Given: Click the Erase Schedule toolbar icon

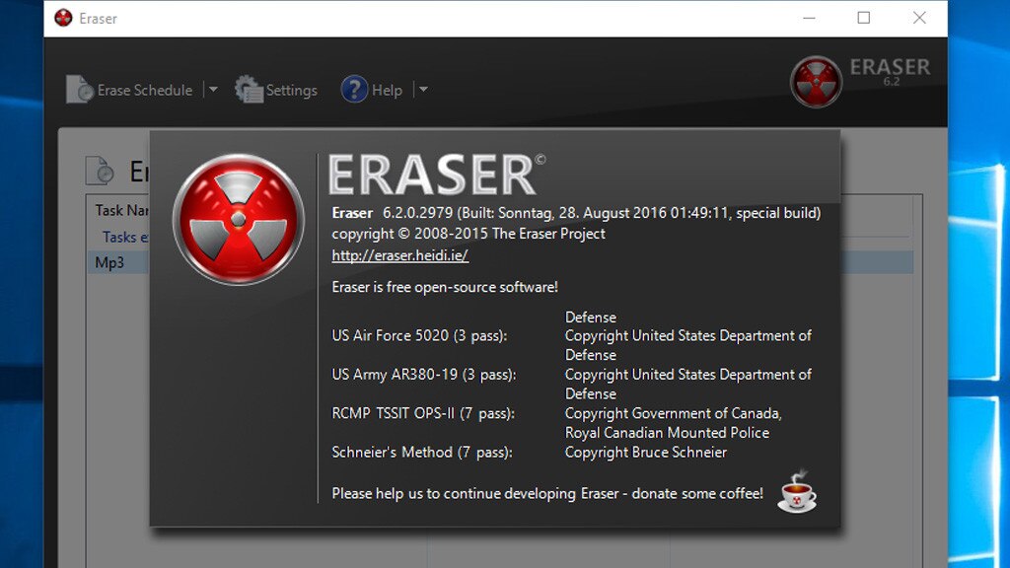Looking at the screenshot, I should tap(80, 90).
